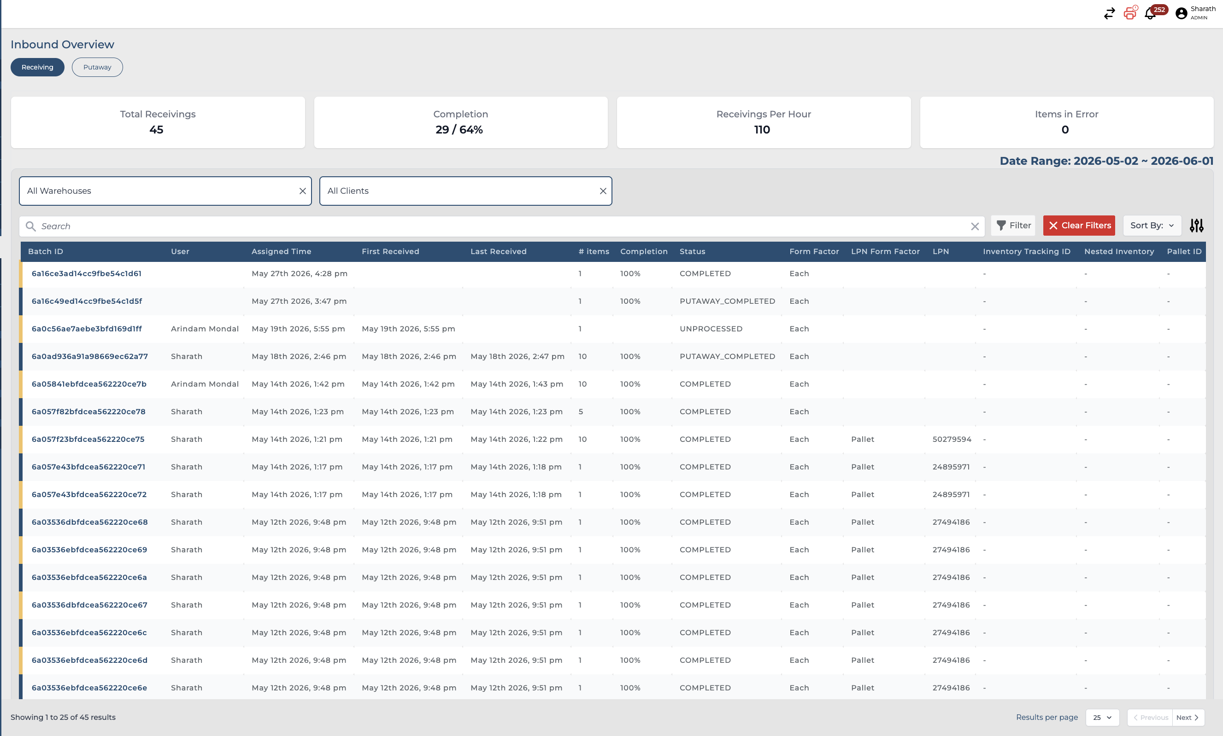Image resolution: width=1223 pixels, height=736 pixels.
Task: Clear the search field X icon
Action: click(x=975, y=226)
